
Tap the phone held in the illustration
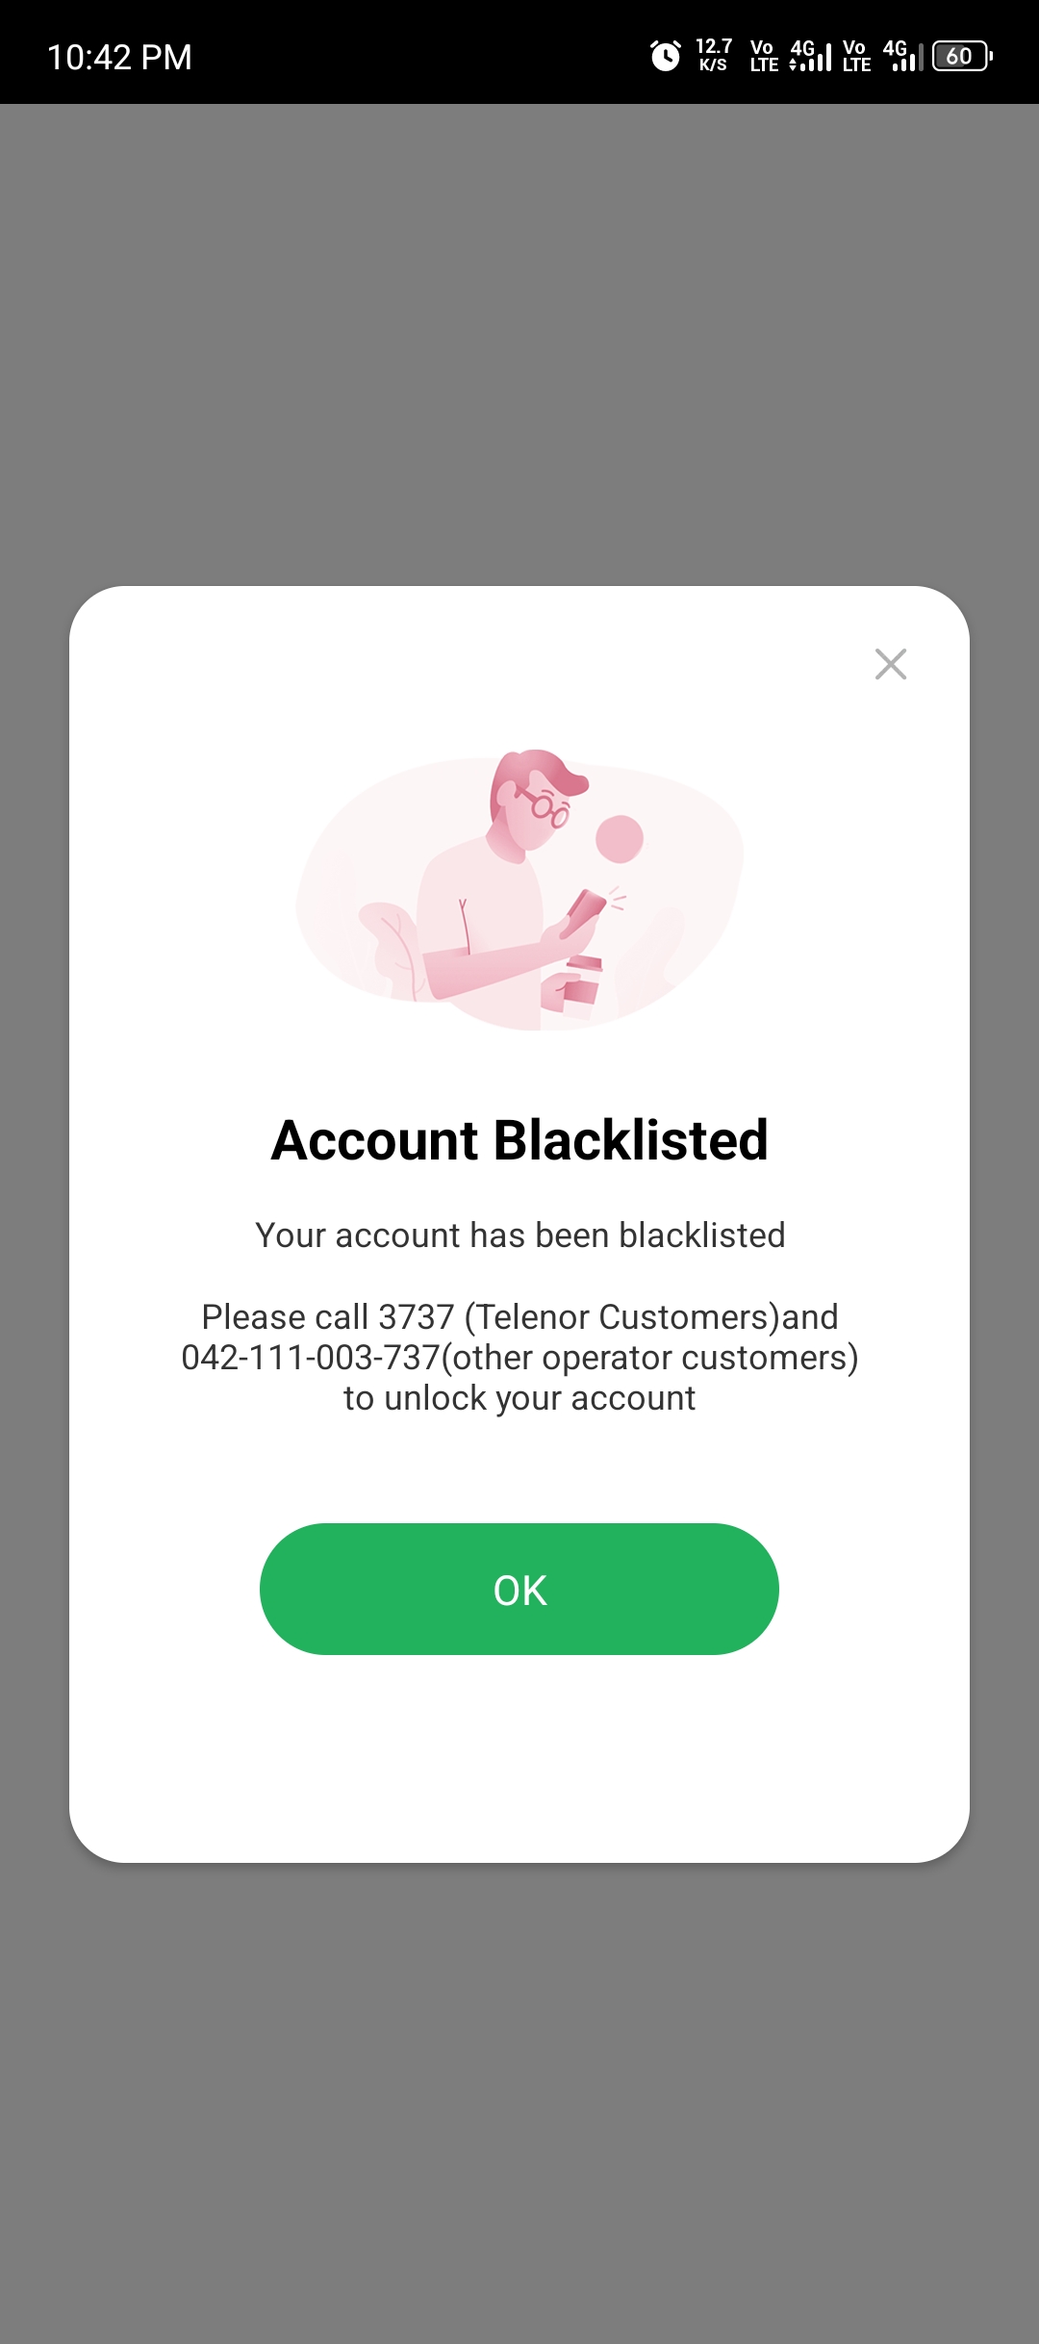click(583, 912)
